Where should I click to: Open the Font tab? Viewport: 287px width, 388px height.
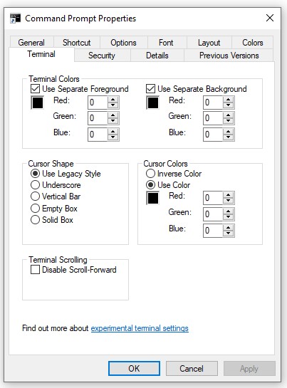(166, 43)
